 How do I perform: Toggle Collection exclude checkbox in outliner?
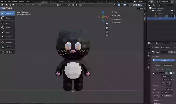169,11
